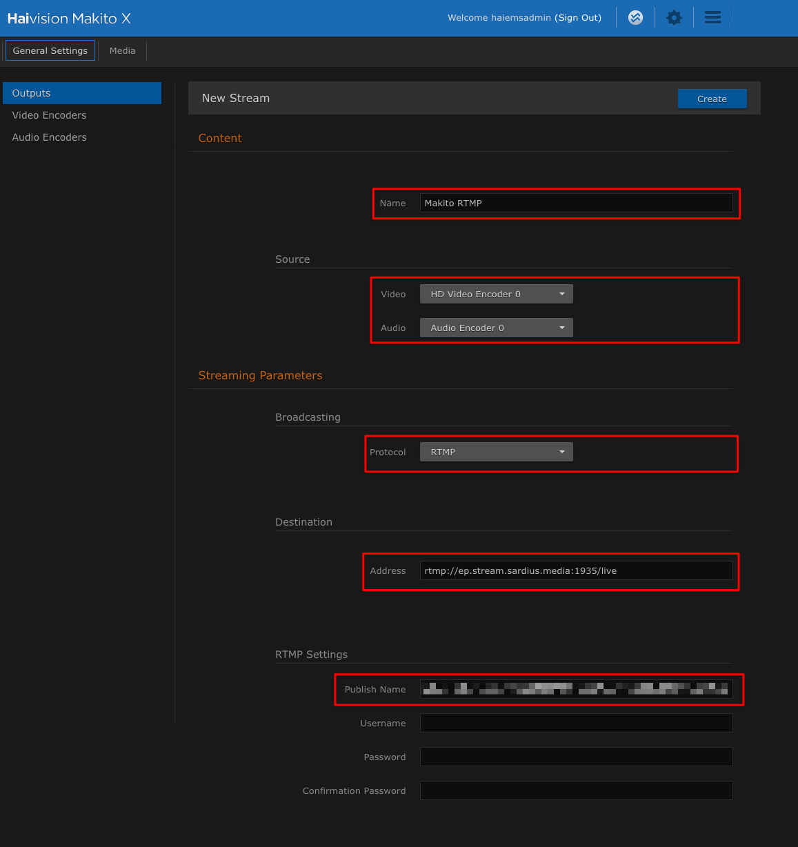The image size is (798, 847).
Task: Switch to the Media tab
Action: click(x=122, y=50)
